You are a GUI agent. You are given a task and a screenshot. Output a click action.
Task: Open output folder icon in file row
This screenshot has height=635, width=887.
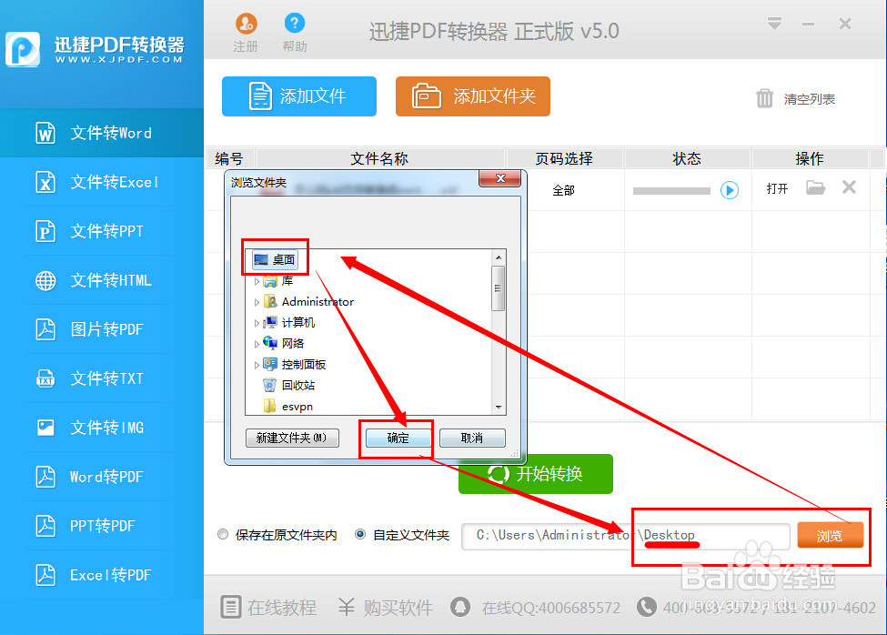pos(815,187)
